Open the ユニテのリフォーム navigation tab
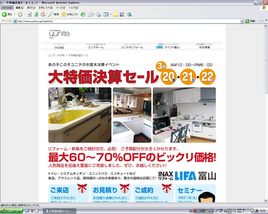Screen dimensions: 268x214 pyautogui.click(x=132, y=47)
